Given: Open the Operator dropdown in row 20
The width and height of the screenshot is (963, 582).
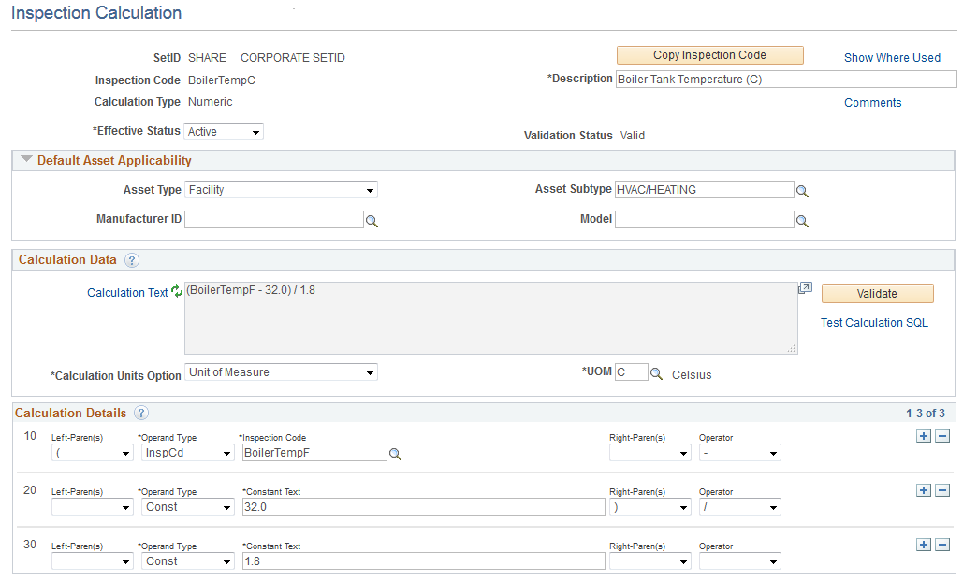Looking at the screenshot, I should tap(739, 506).
